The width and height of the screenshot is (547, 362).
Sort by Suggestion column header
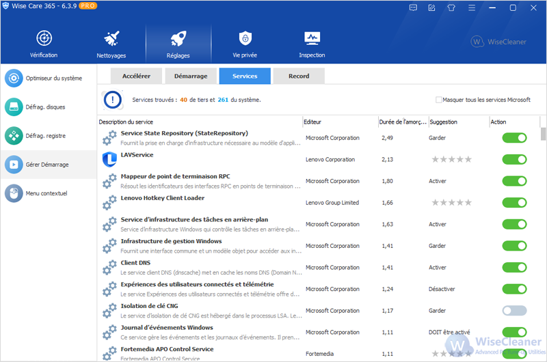pyautogui.click(x=459, y=122)
